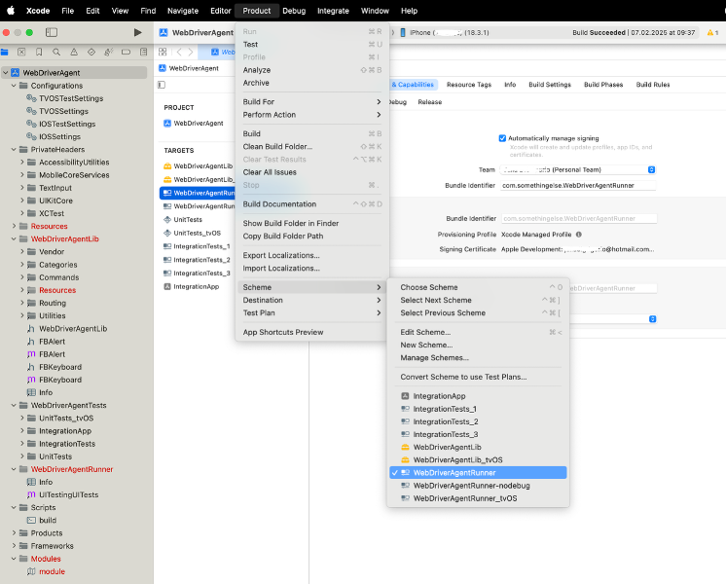
Task: Toggle the targets list sidebar icon
Action: (162, 85)
